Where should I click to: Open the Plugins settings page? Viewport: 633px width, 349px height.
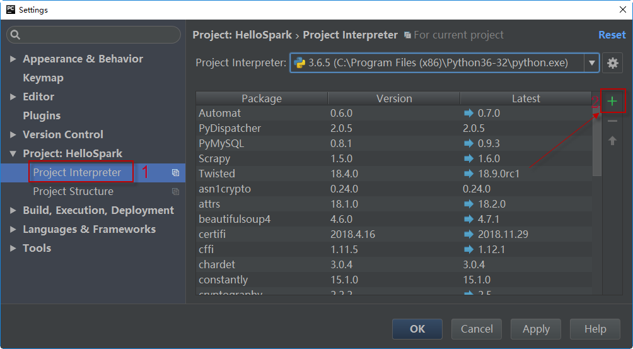click(42, 116)
